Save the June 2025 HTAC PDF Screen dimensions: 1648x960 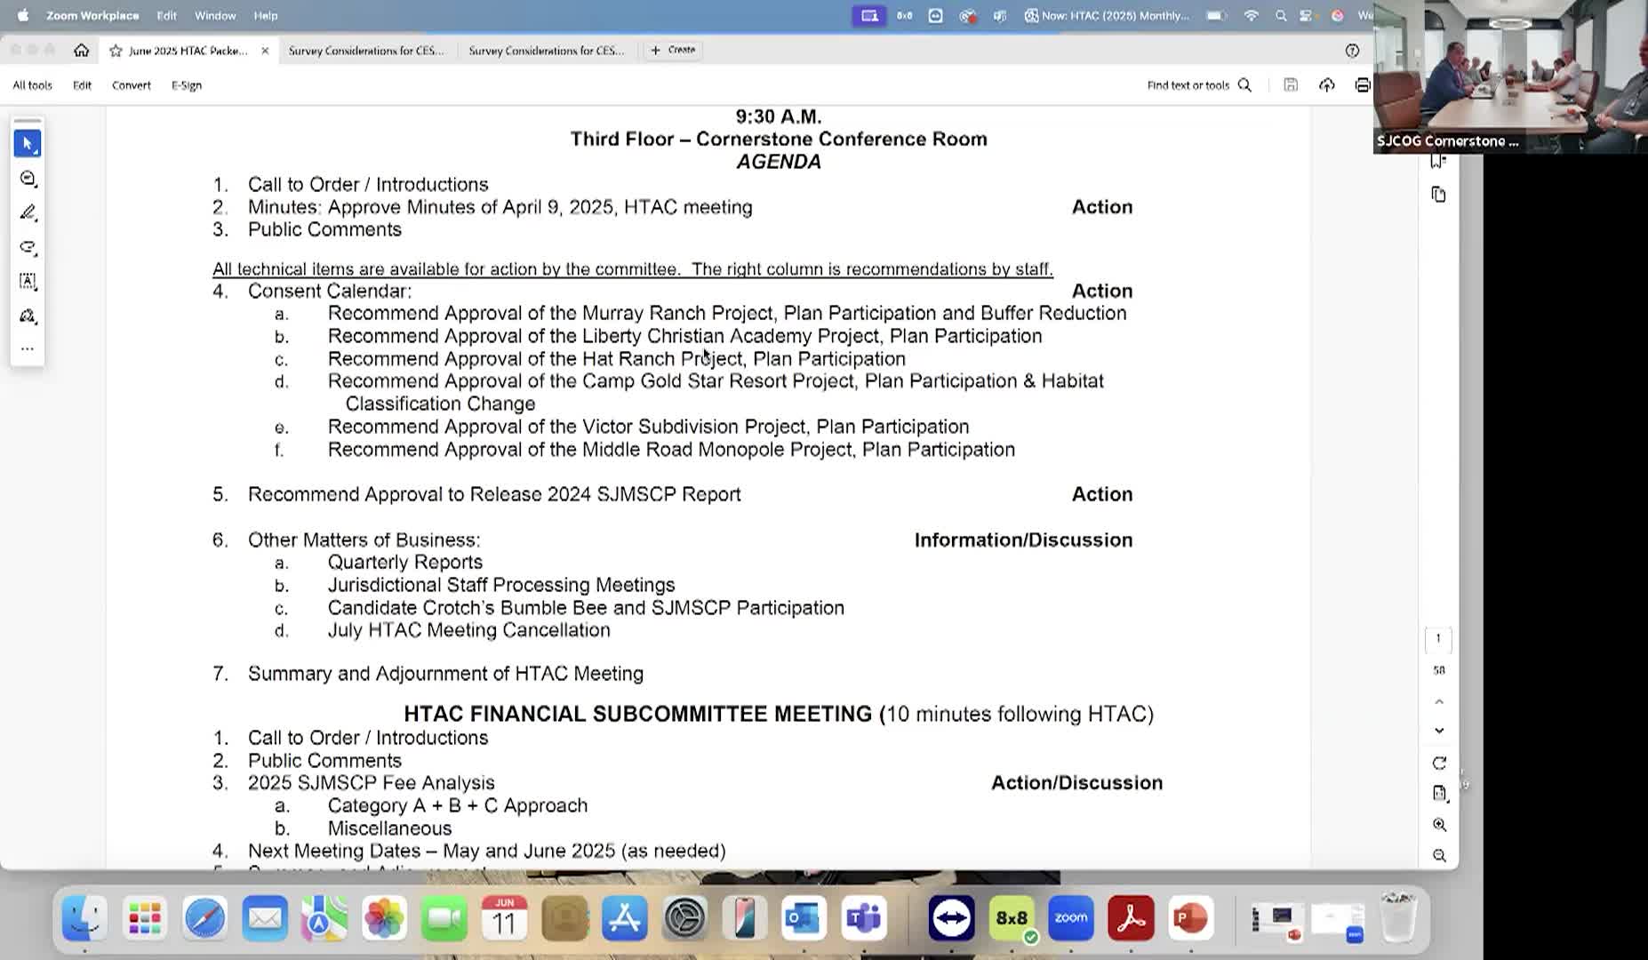click(1291, 84)
